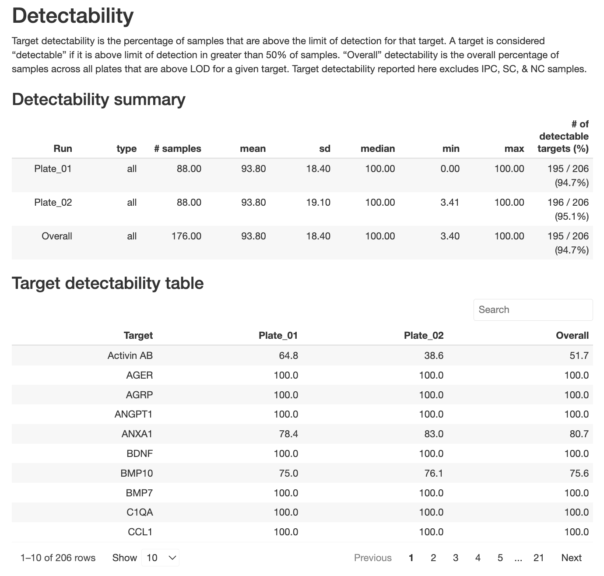Select the ANXA1 target cell
Viewport: 604px width, 576px height.
(x=137, y=434)
